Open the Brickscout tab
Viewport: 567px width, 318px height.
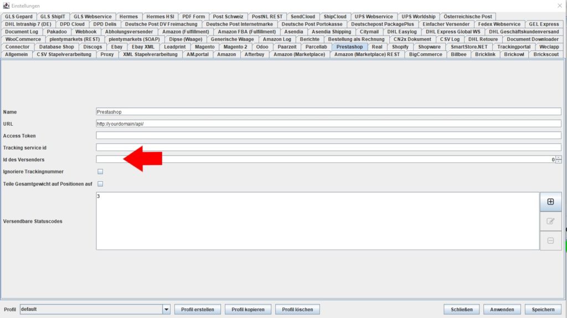pyautogui.click(x=546, y=54)
